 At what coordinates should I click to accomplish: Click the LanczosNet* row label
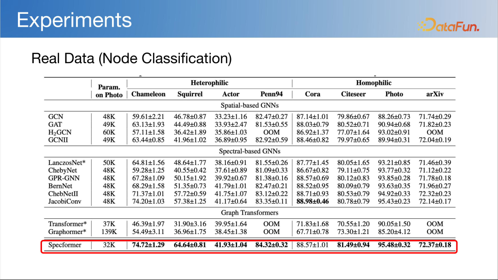coord(67,163)
